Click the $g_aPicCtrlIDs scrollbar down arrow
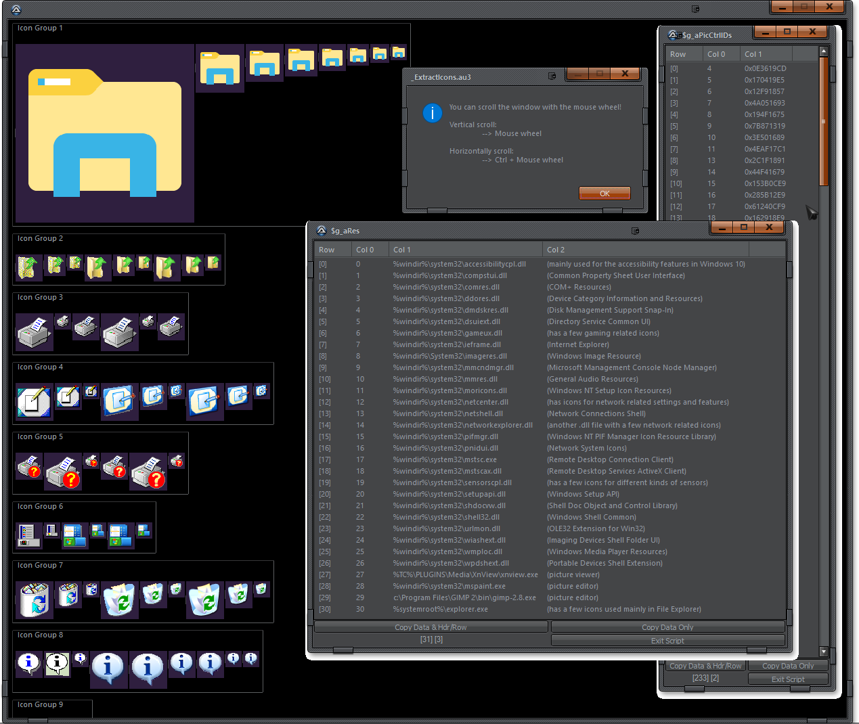The image size is (859, 724). pos(824,652)
